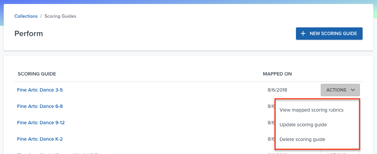This screenshot has width=377, height=154.
Task: Click the plus icon on New Scoring Guide
Action: pyautogui.click(x=303, y=34)
